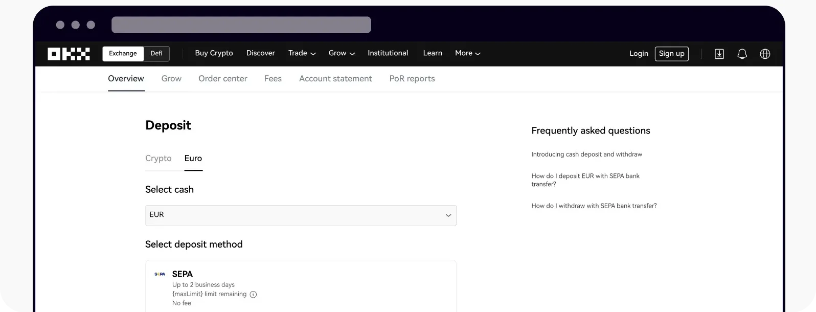The height and width of the screenshot is (312, 816).
Task: Click the SEPA logo icon
Action: click(x=160, y=274)
